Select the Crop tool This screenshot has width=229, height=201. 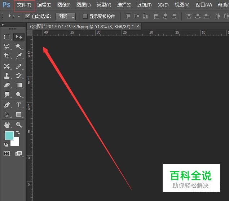coord(7,56)
